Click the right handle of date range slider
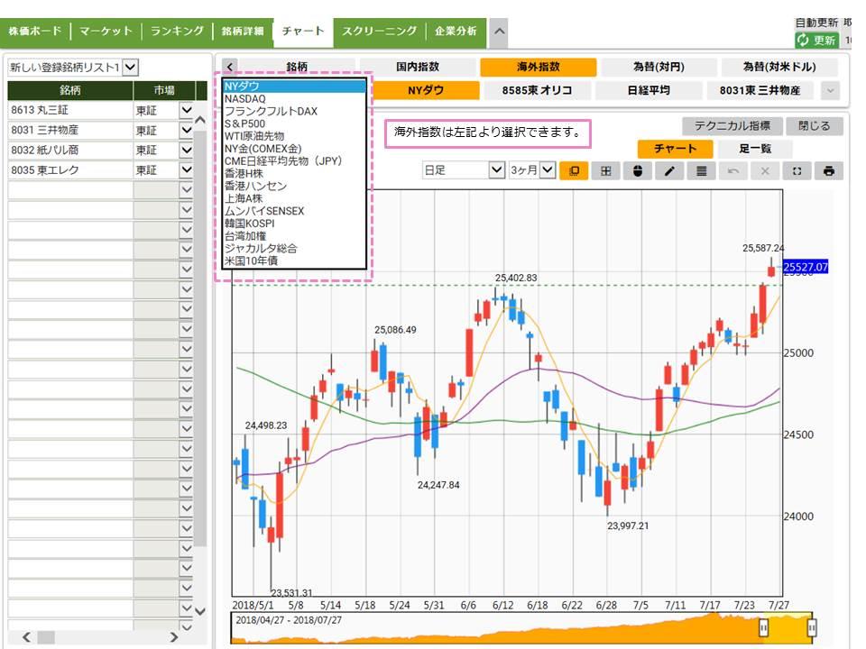 [x=812, y=627]
